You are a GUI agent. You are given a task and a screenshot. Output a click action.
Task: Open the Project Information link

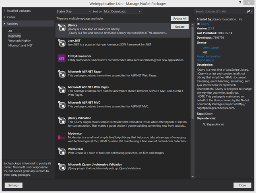click(209, 56)
